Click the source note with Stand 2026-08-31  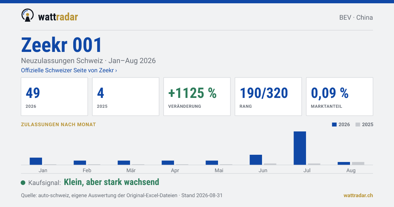click(x=122, y=195)
